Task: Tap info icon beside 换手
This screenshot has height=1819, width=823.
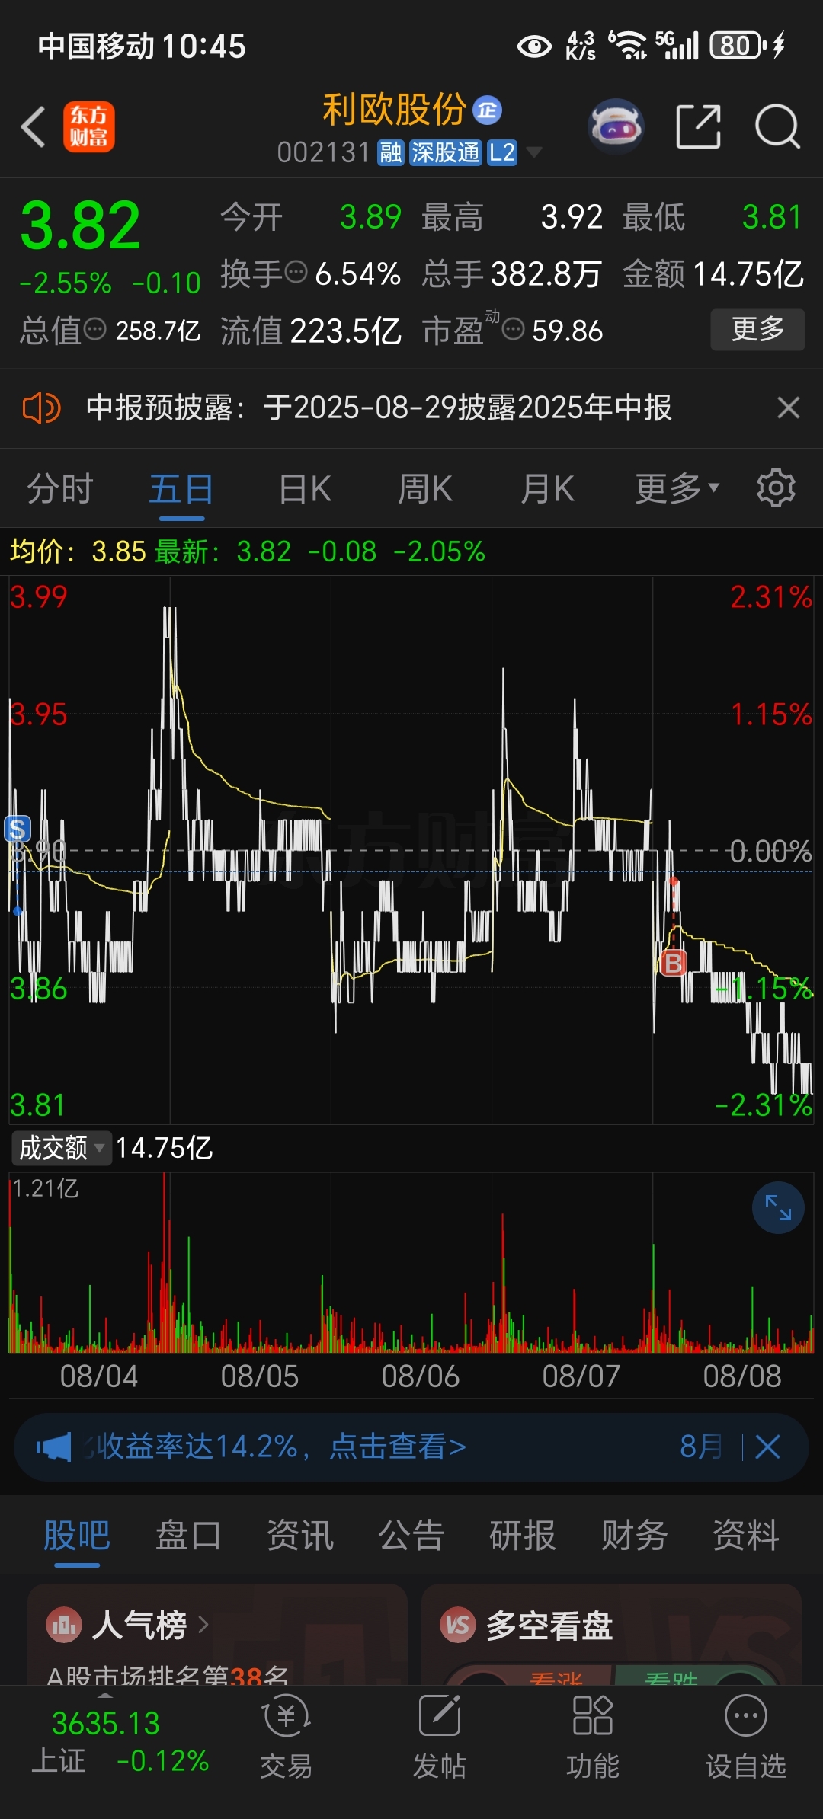Action: [x=296, y=271]
